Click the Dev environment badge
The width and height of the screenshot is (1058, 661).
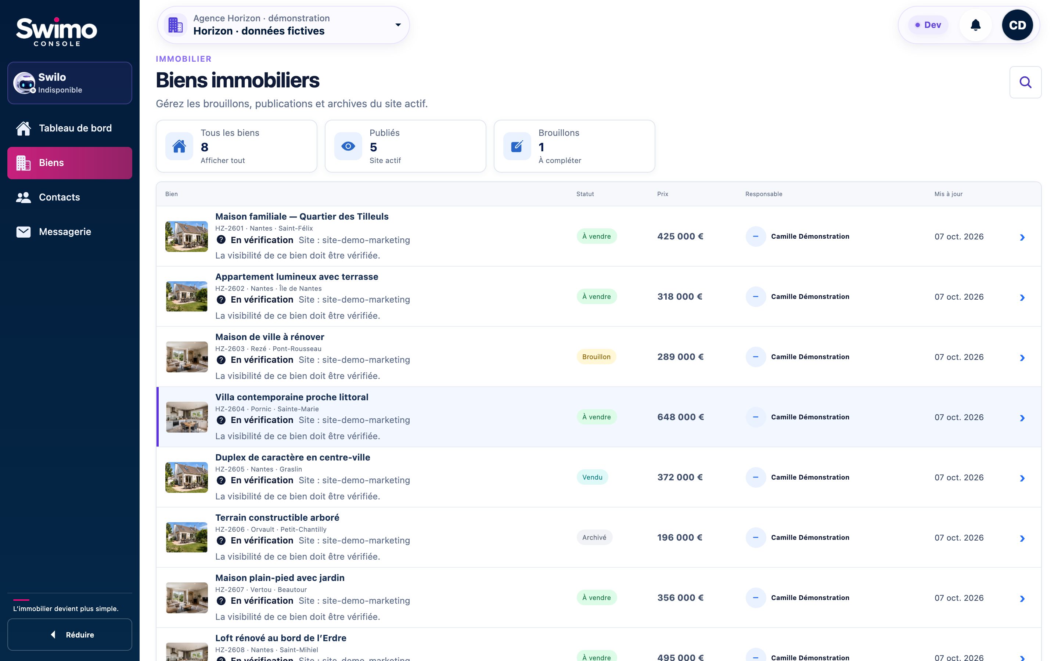[x=928, y=25]
